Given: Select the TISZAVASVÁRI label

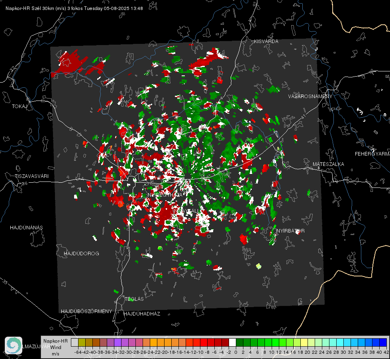Looking at the screenshot, I should [x=32, y=176].
